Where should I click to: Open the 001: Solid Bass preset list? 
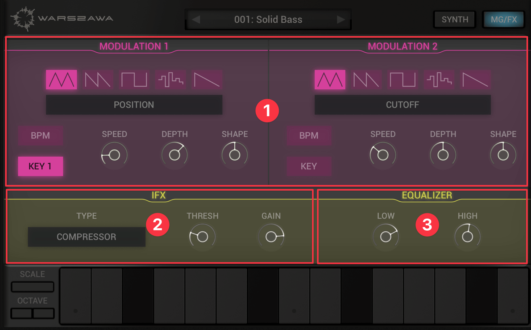(268, 19)
